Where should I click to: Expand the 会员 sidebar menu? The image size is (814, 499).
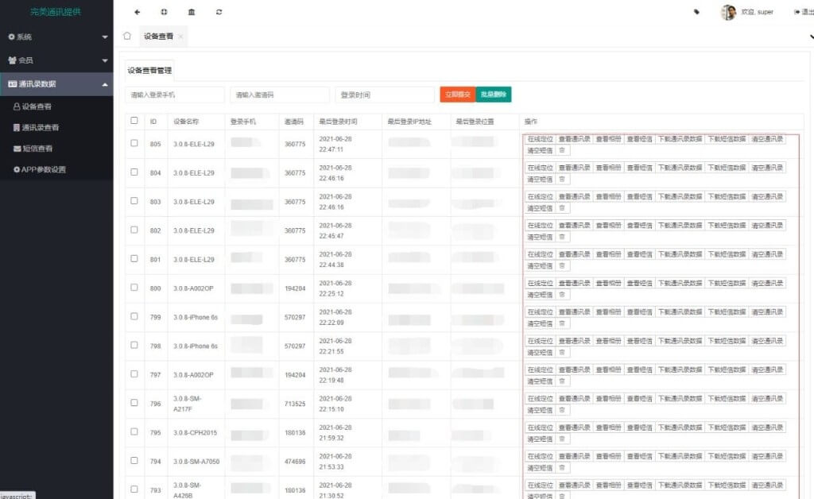click(x=56, y=60)
